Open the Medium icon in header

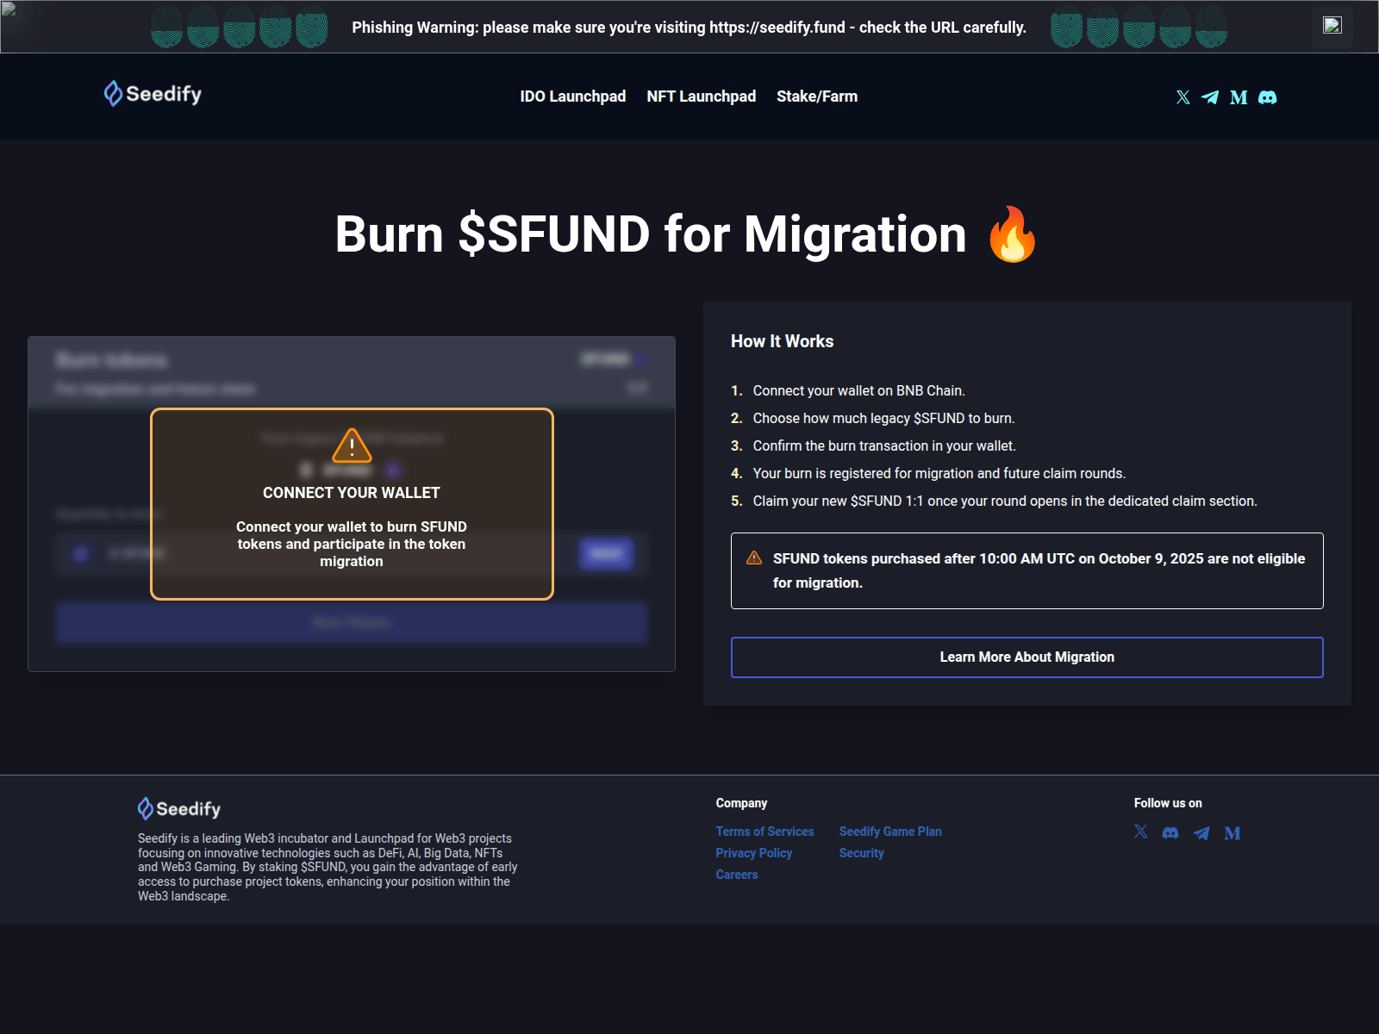1239,97
